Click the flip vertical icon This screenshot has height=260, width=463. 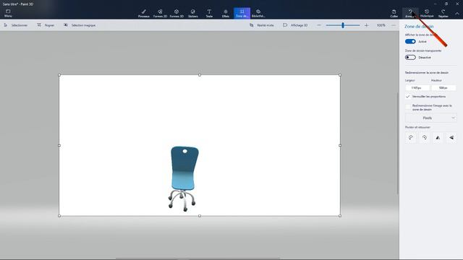(451, 138)
